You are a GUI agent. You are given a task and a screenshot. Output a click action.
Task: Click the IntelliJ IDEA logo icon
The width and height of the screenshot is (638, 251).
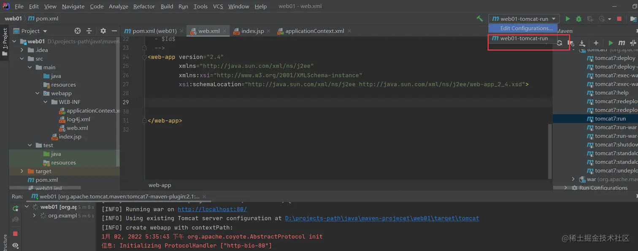[x=6, y=6]
